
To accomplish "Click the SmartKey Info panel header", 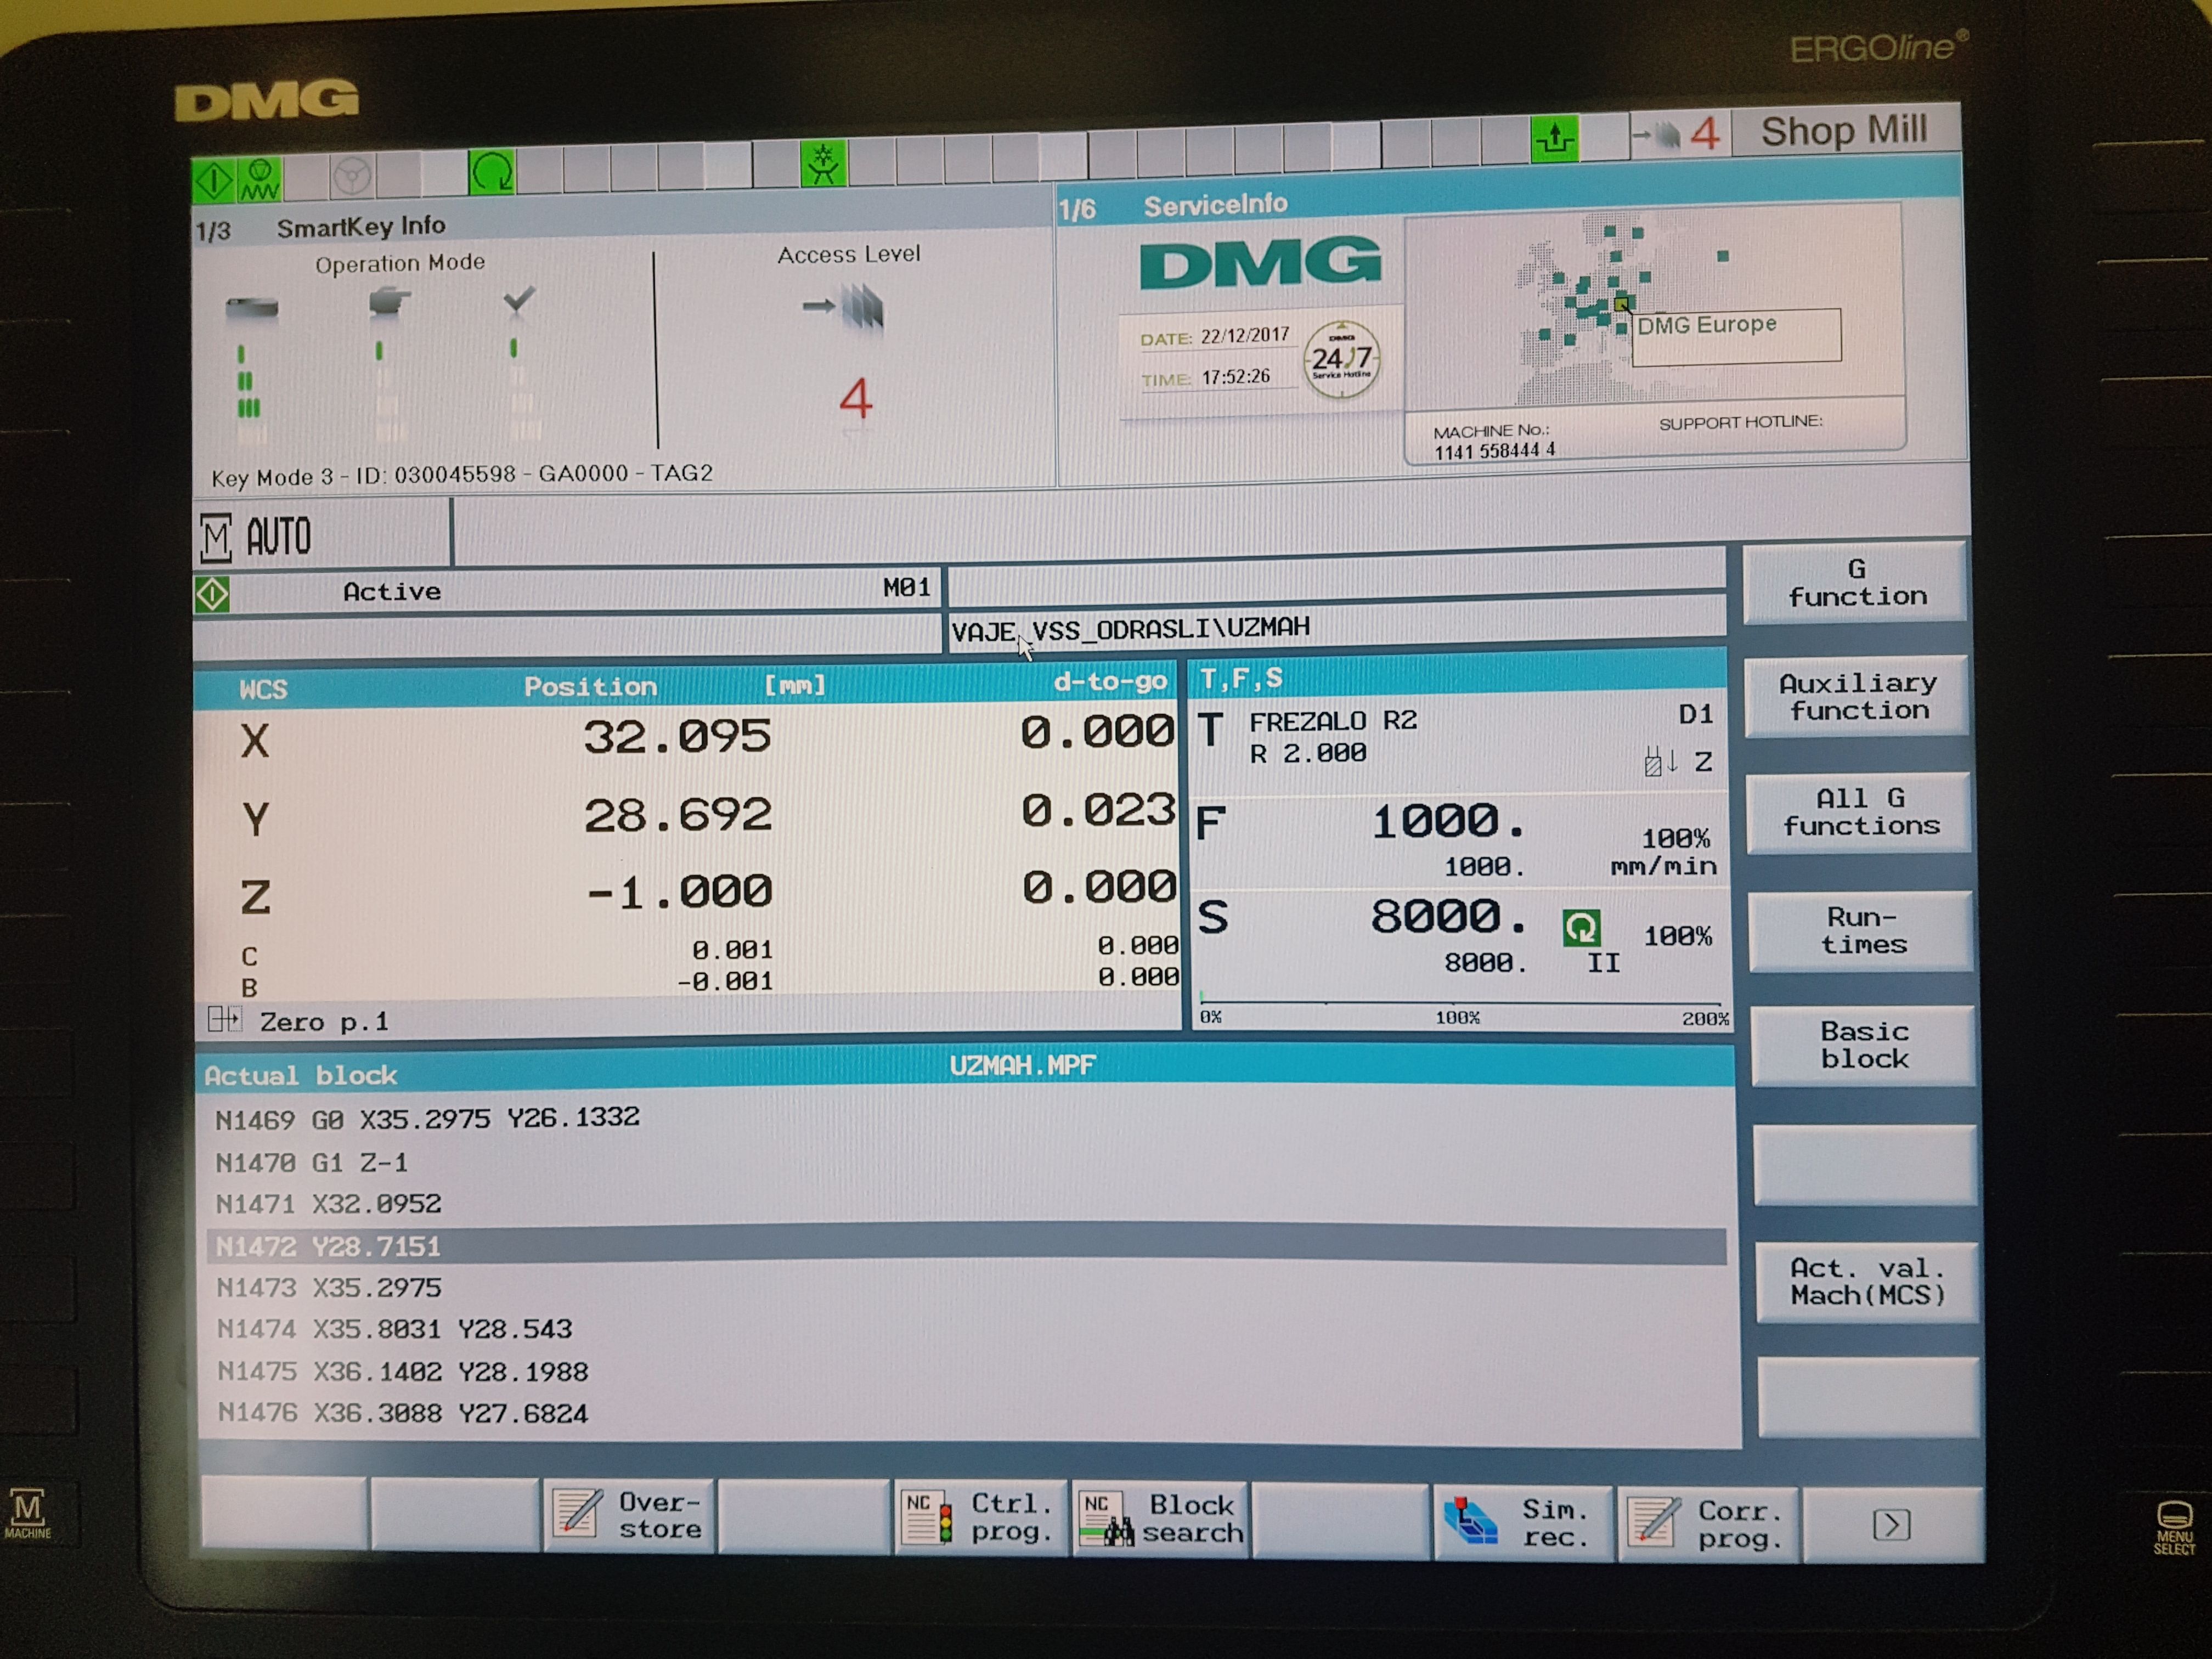I will click(x=361, y=227).
